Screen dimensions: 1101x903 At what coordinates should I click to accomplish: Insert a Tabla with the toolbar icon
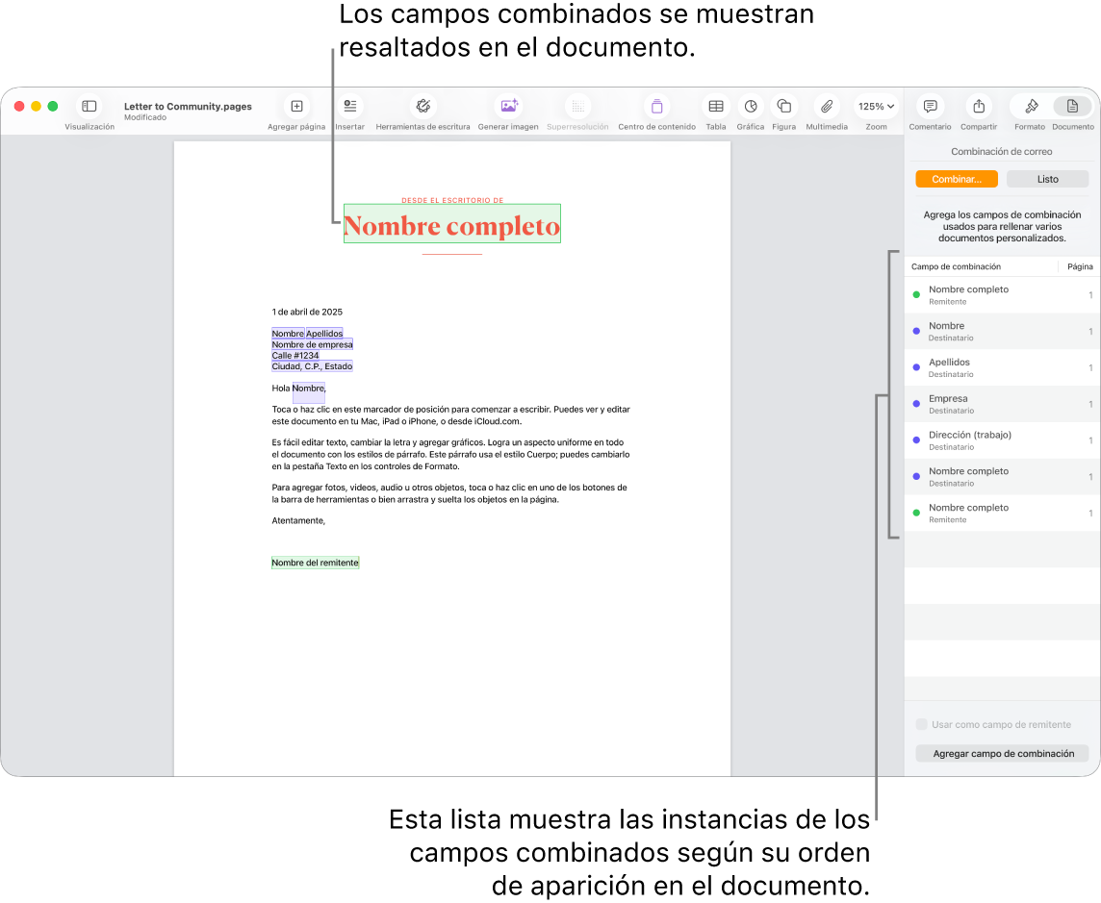coord(715,107)
